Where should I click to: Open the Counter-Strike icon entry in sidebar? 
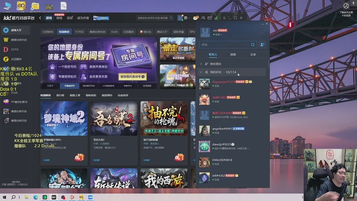click(13, 59)
